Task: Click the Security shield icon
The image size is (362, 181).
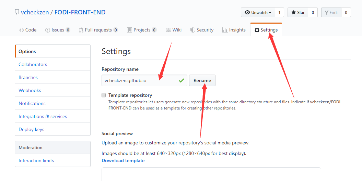Action: click(x=192, y=30)
